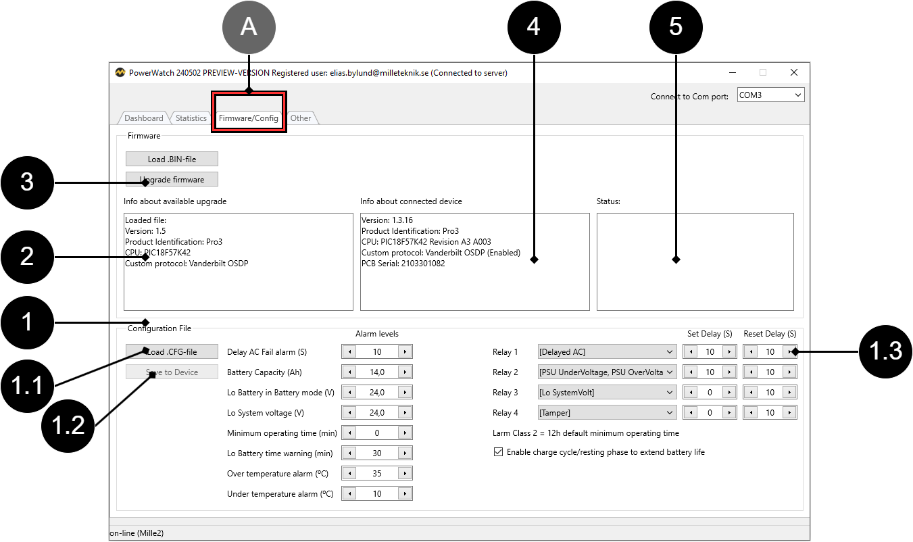Open the Connect to Com port dropdown
The height and width of the screenshot is (542, 913).
click(770, 95)
